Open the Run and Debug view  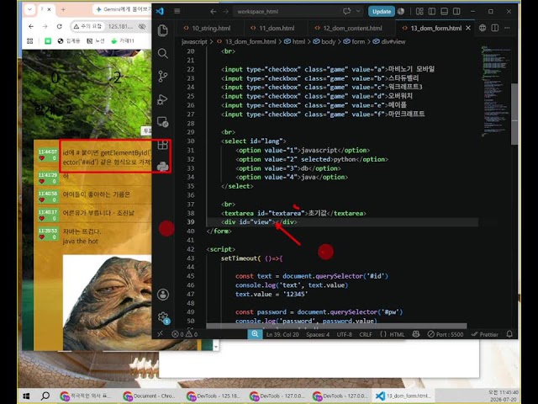162,99
